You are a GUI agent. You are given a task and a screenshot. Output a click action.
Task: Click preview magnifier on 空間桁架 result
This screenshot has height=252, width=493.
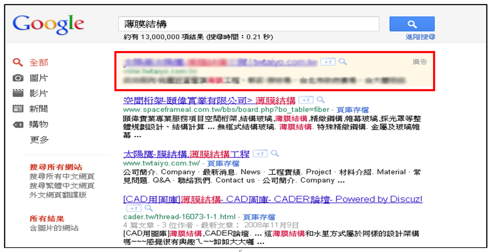(320, 100)
